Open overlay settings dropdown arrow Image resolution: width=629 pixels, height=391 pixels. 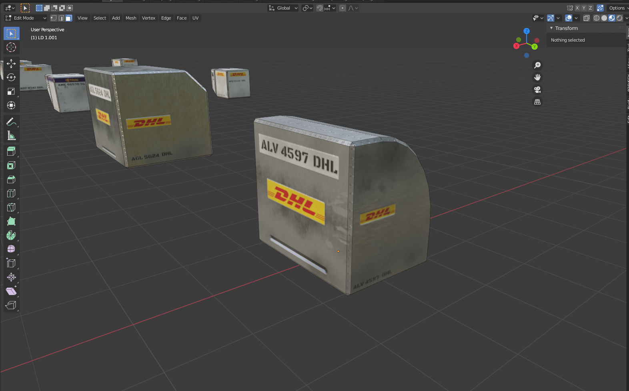[576, 18]
